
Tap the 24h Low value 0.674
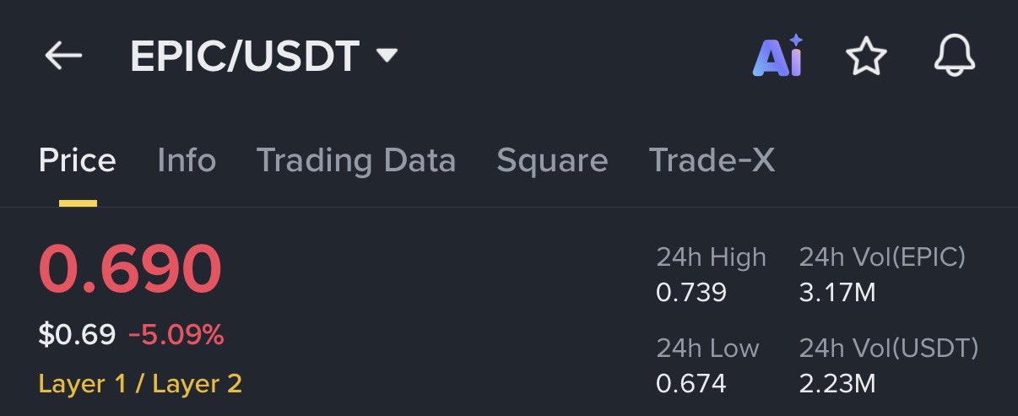tap(691, 384)
